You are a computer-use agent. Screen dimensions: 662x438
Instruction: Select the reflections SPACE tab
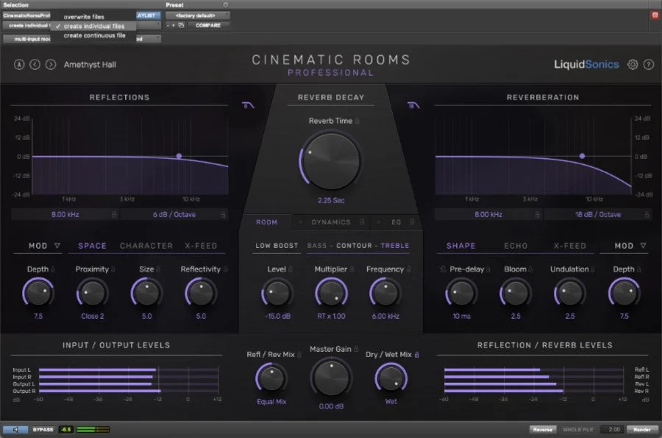tap(92, 246)
